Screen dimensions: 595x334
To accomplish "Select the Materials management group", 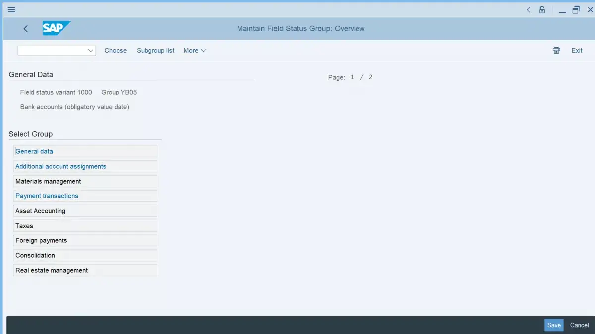I will 85,181.
